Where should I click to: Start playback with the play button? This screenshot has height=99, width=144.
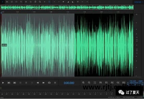pos(3,83)
